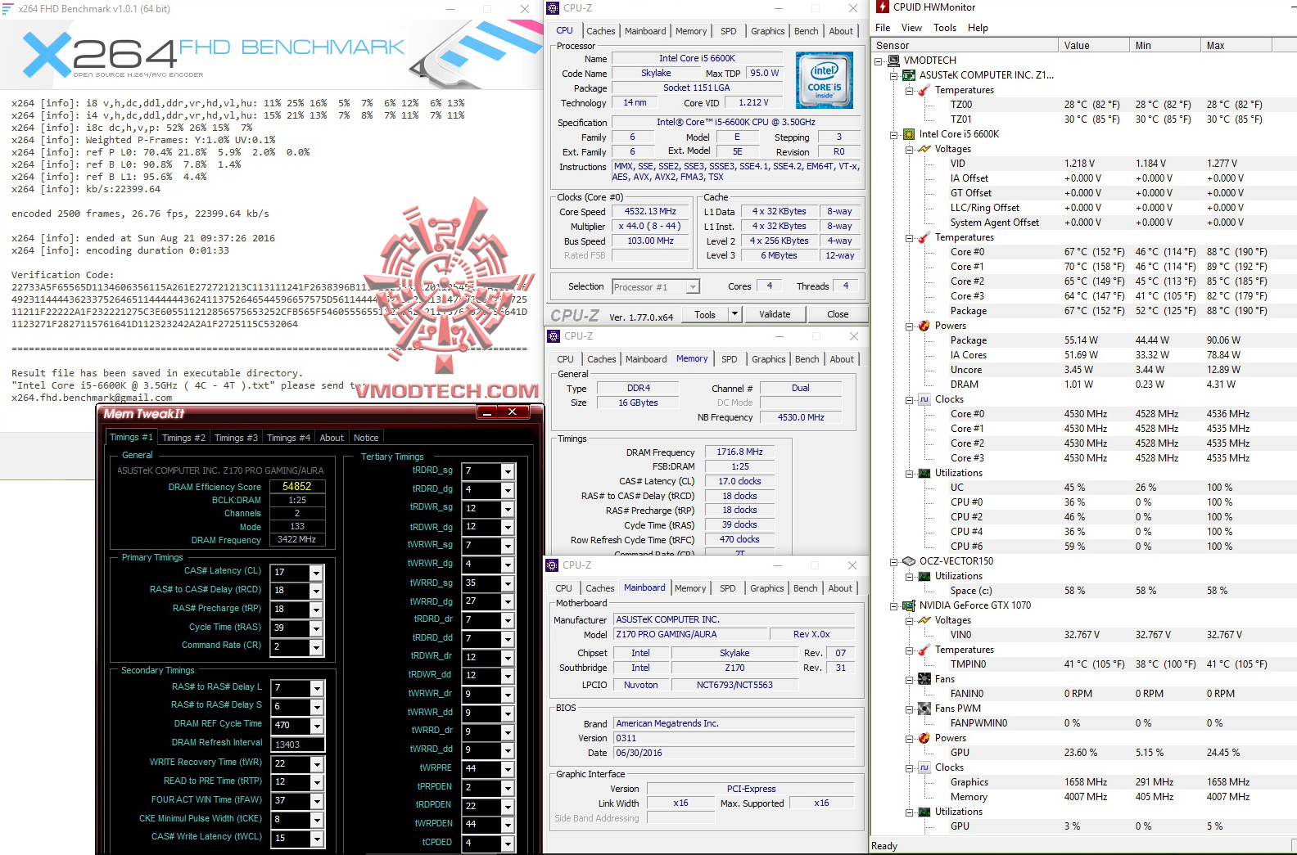Click the Utilizations icon under Intel Core i5

tap(924, 473)
